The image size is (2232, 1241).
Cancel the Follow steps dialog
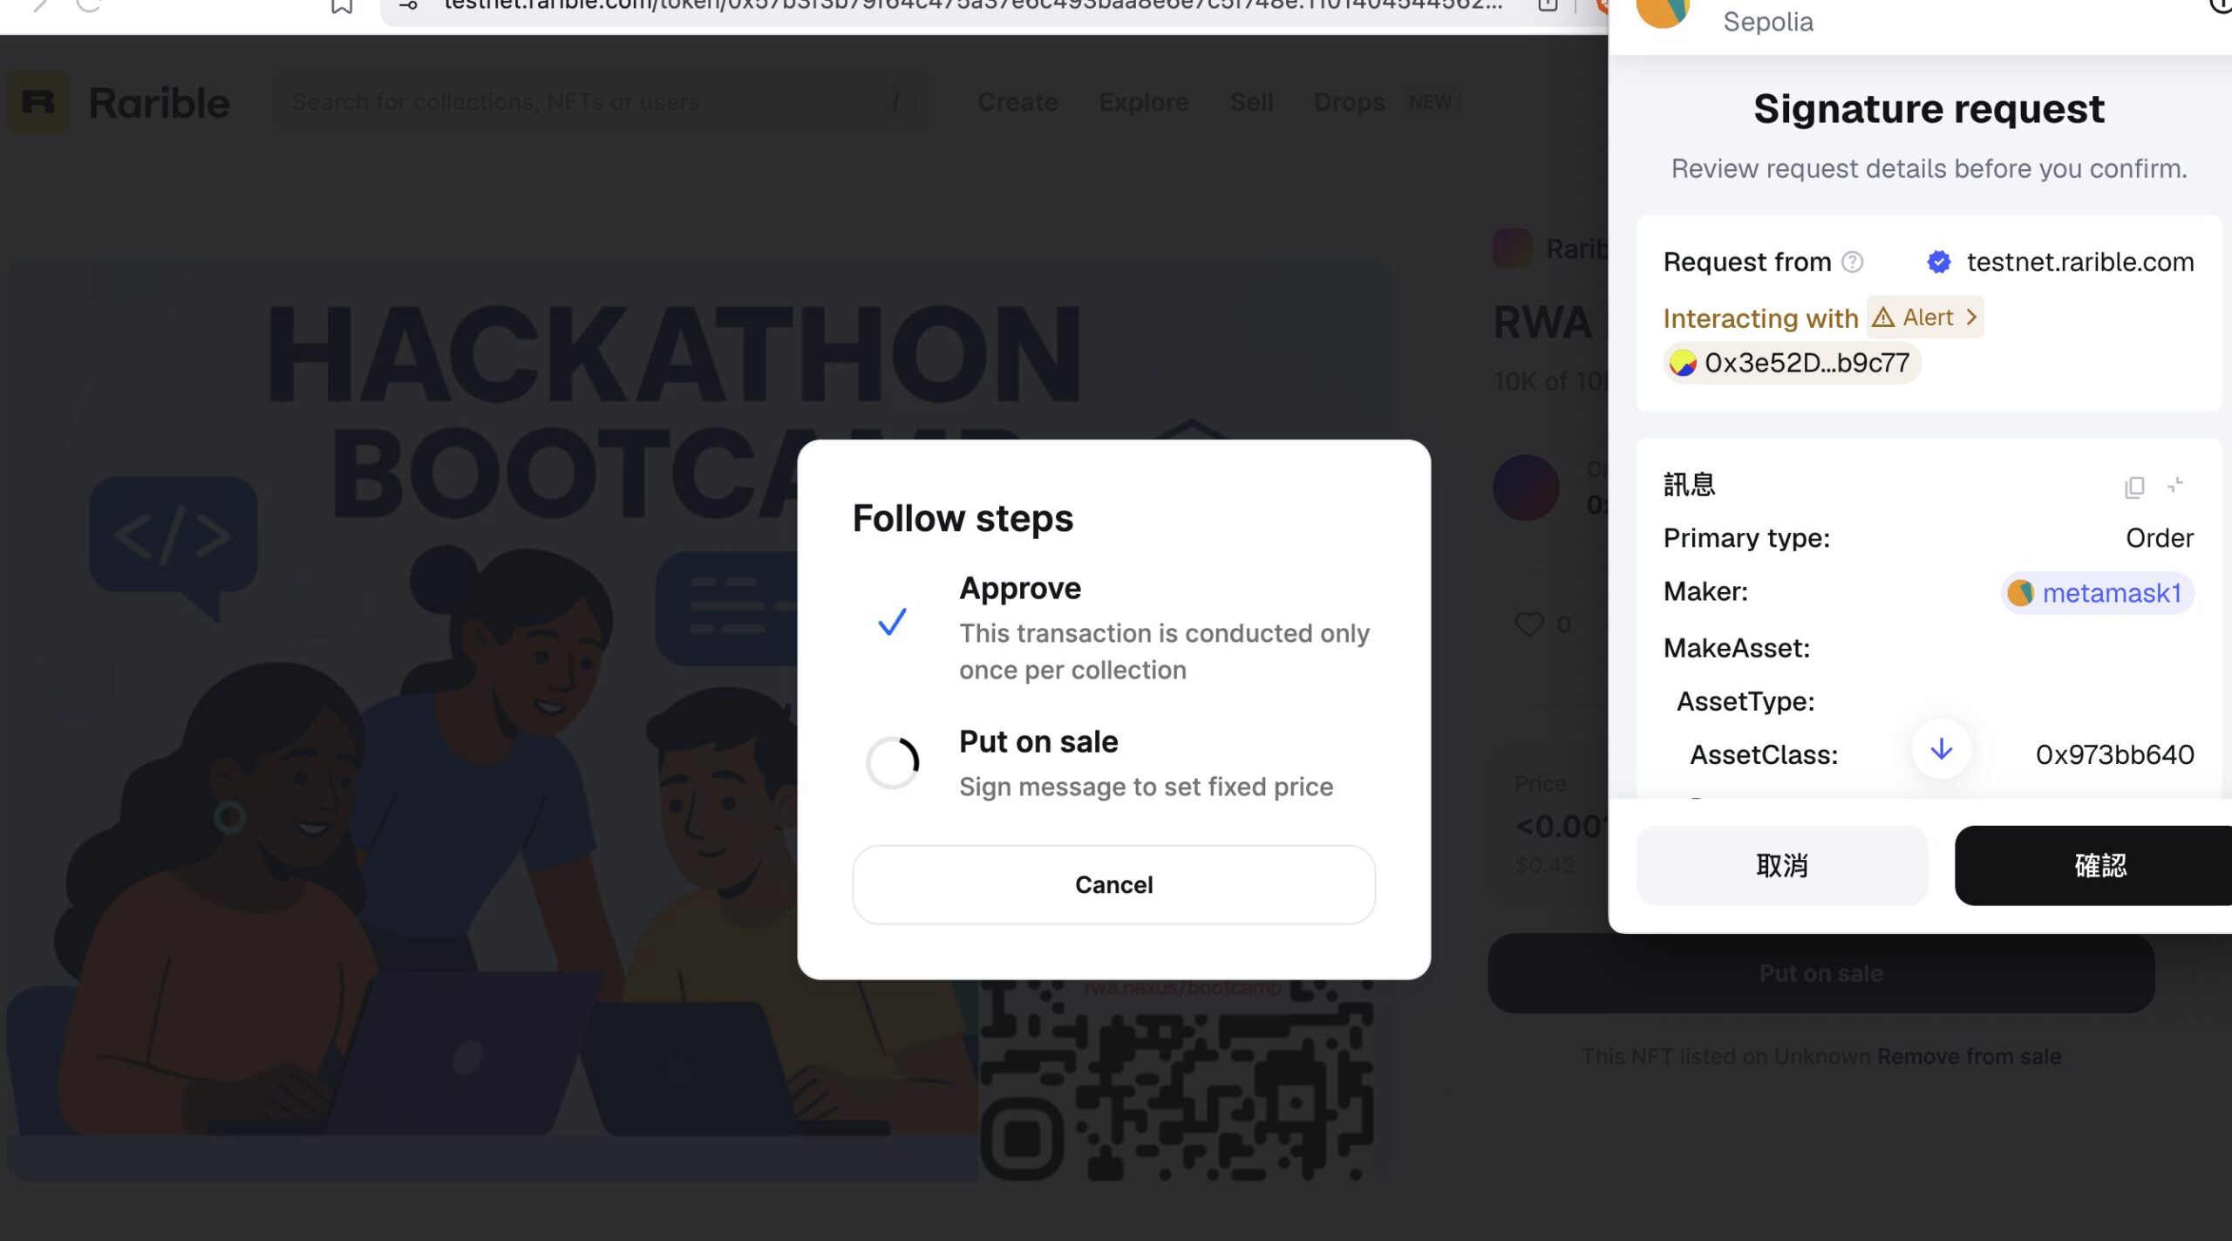pos(1113,884)
